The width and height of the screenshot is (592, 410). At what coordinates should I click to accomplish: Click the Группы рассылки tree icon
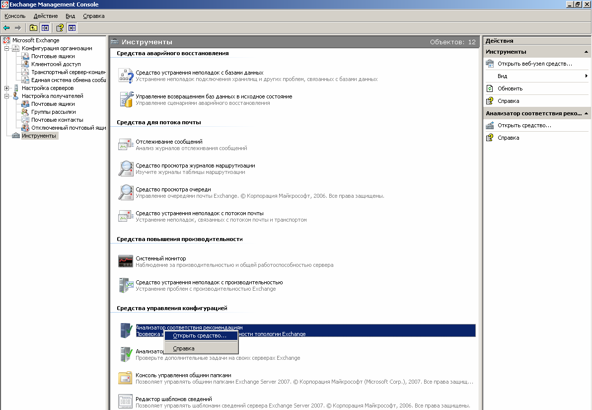(x=25, y=112)
